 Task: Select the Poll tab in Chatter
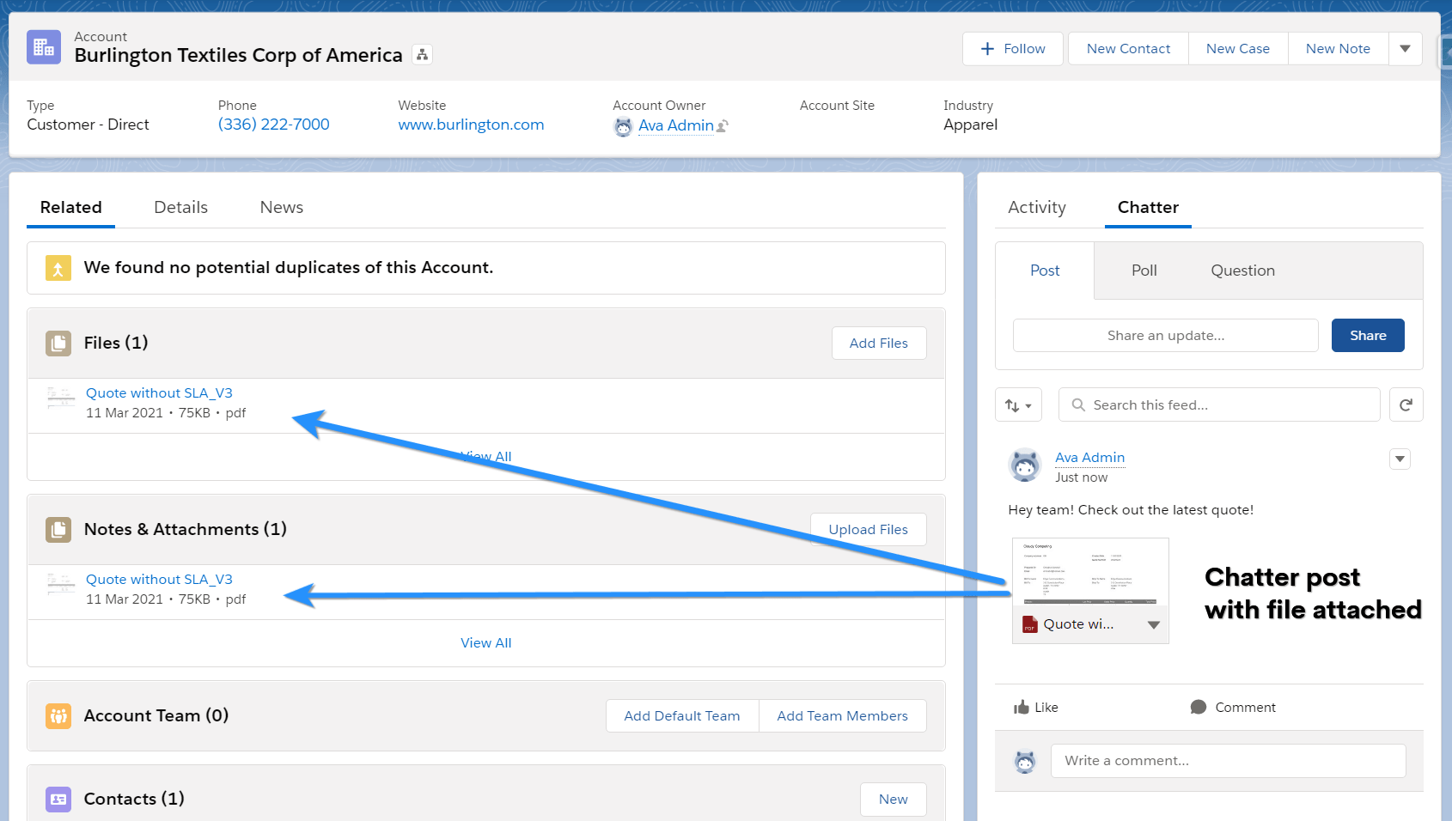click(x=1144, y=270)
